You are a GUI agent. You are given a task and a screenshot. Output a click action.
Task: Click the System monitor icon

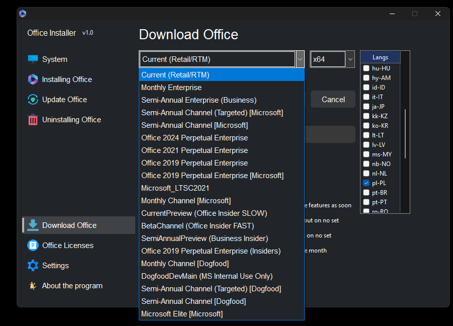click(x=33, y=59)
